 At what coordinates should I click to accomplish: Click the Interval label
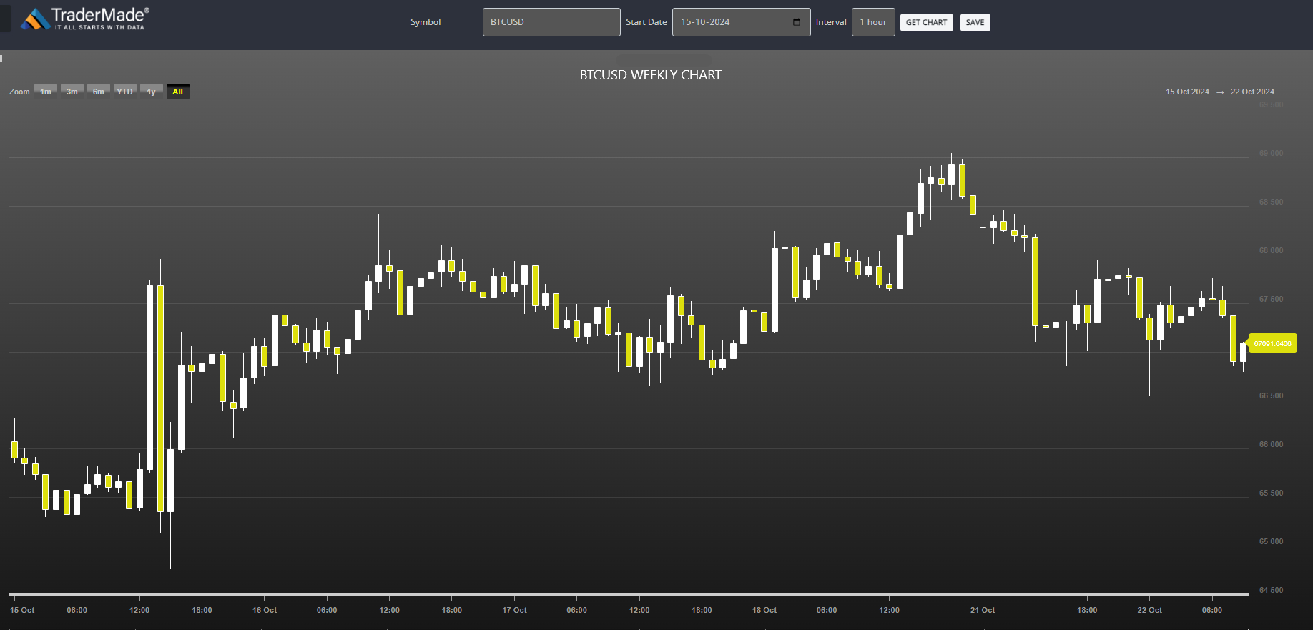pos(831,22)
